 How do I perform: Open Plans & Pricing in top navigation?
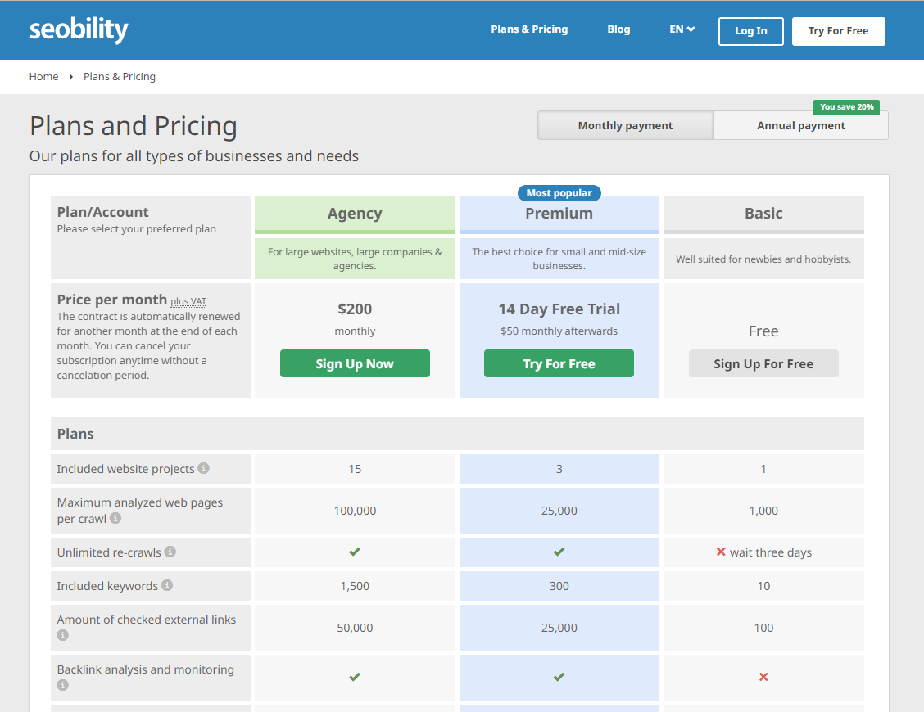529,29
